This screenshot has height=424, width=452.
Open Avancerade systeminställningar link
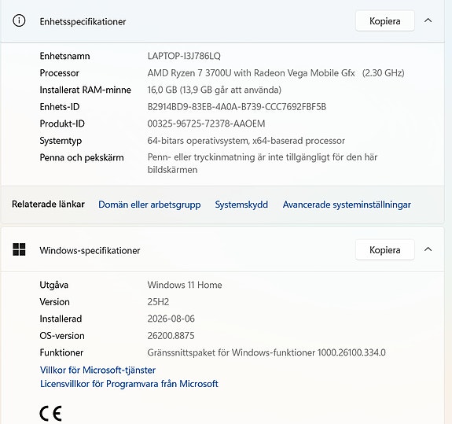click(347, 205)
